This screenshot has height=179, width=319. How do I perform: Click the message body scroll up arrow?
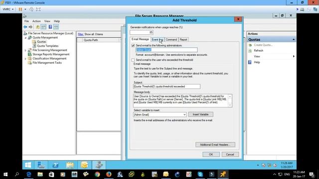[x=230, y=96]
